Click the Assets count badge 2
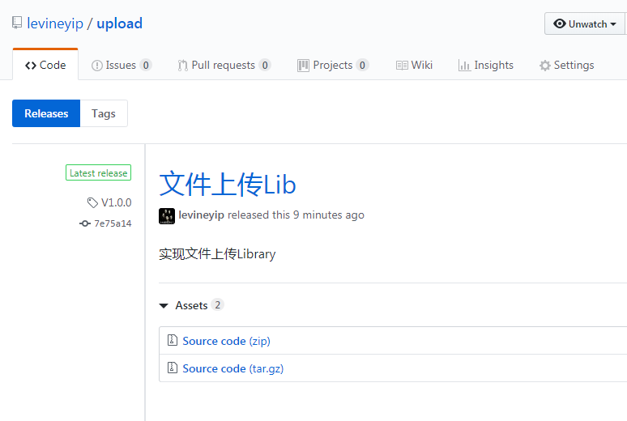Image resolution: width=627 pixels, height=421 pixels. pyautogui.click(x=217, y=305)
